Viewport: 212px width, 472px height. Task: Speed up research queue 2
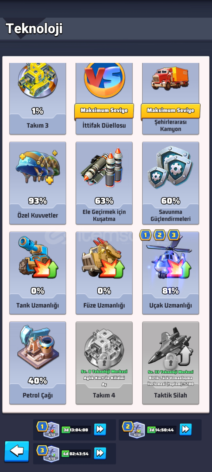[x=185, y=429]
